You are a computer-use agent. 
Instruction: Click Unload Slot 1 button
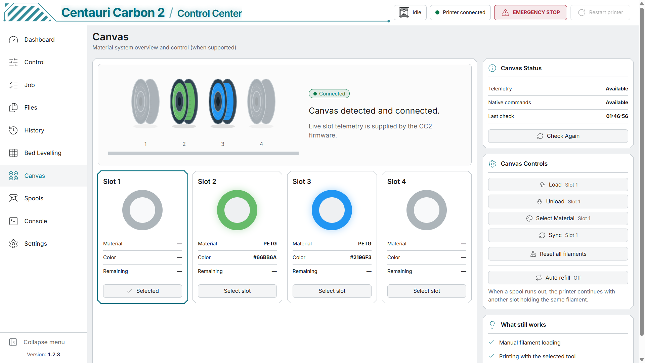558,202
